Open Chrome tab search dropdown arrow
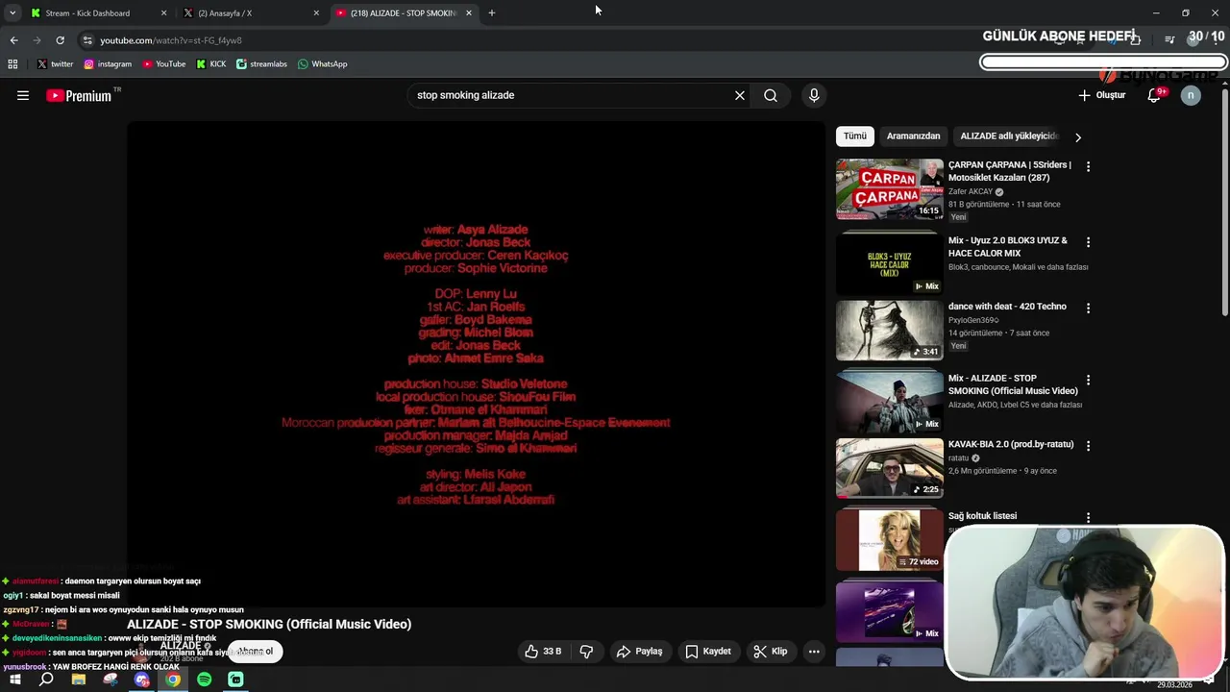Viewport: 1230px width, 692px height. (x=12, y=12)
